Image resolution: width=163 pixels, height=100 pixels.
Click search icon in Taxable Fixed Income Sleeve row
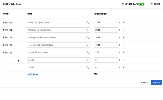click(x=88, y=45)
